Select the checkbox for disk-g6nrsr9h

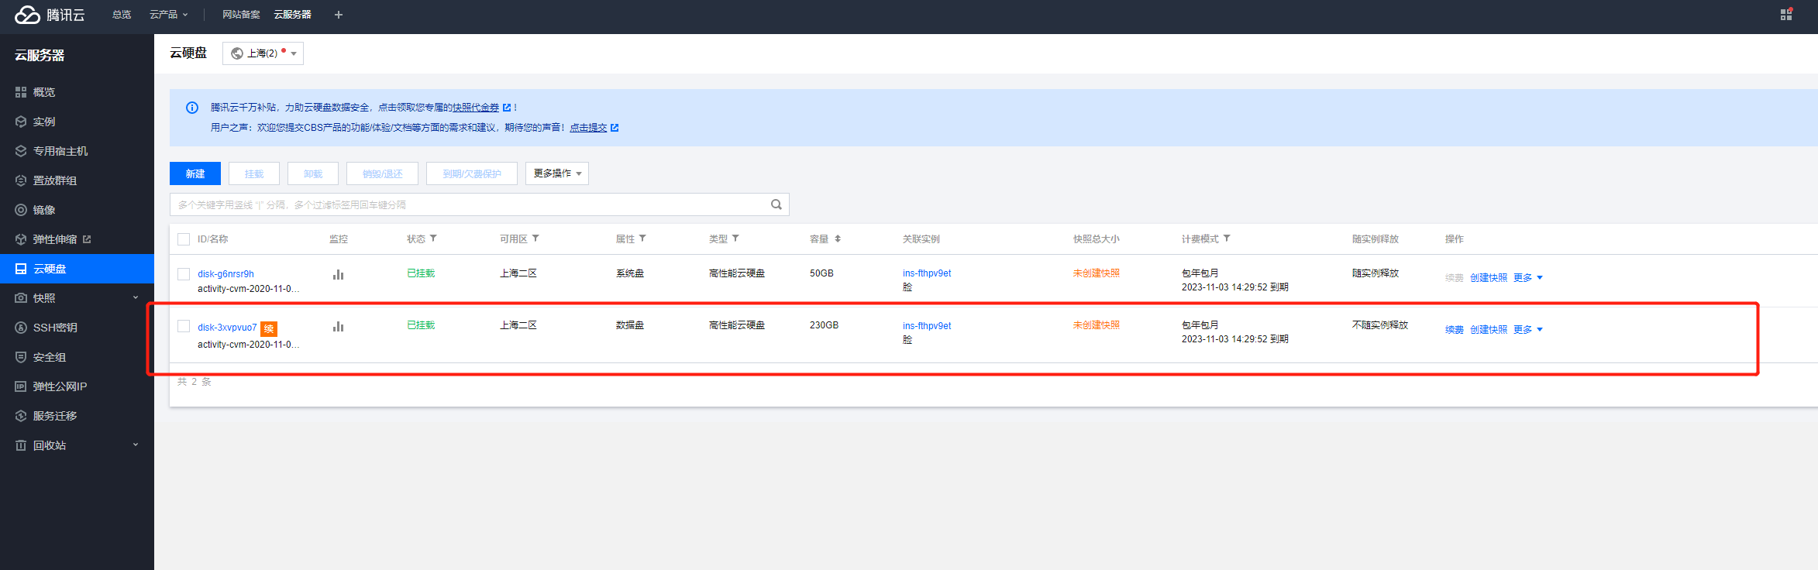coord(184,274)
